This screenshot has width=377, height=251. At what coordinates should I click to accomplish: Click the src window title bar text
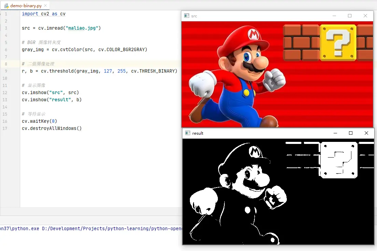(x=194, y=16)
